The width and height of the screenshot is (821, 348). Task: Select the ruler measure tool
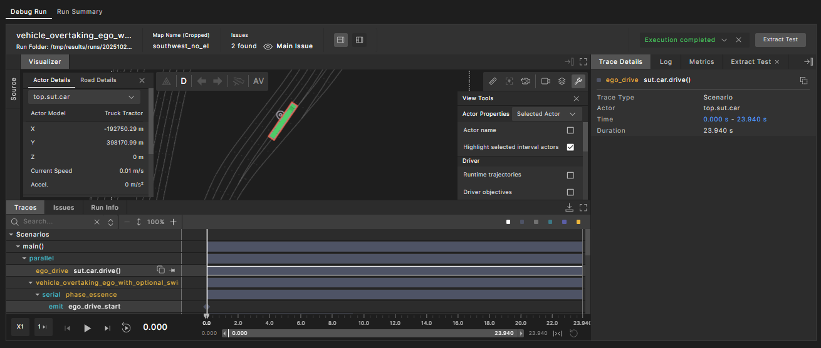click(493, 81)
